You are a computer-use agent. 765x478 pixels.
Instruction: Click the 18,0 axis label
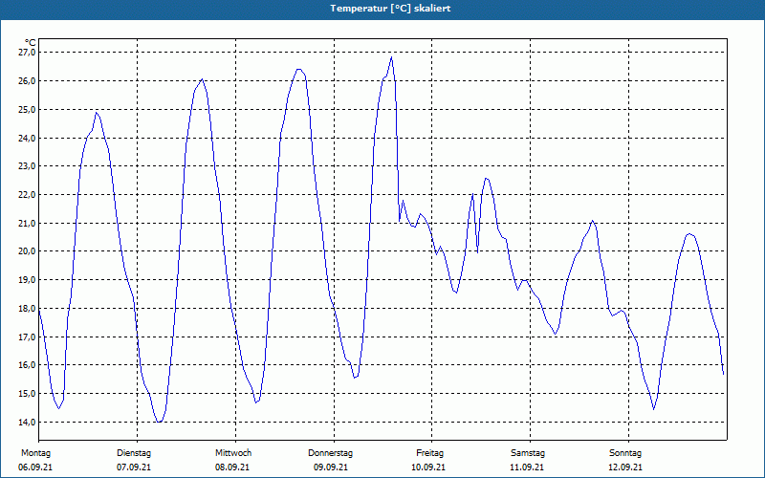(28, 308)
